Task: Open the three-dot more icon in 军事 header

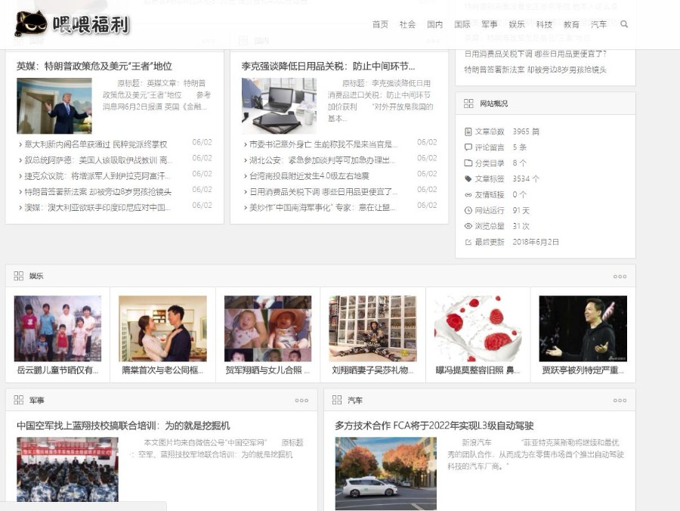Action: tap(301, 401)
